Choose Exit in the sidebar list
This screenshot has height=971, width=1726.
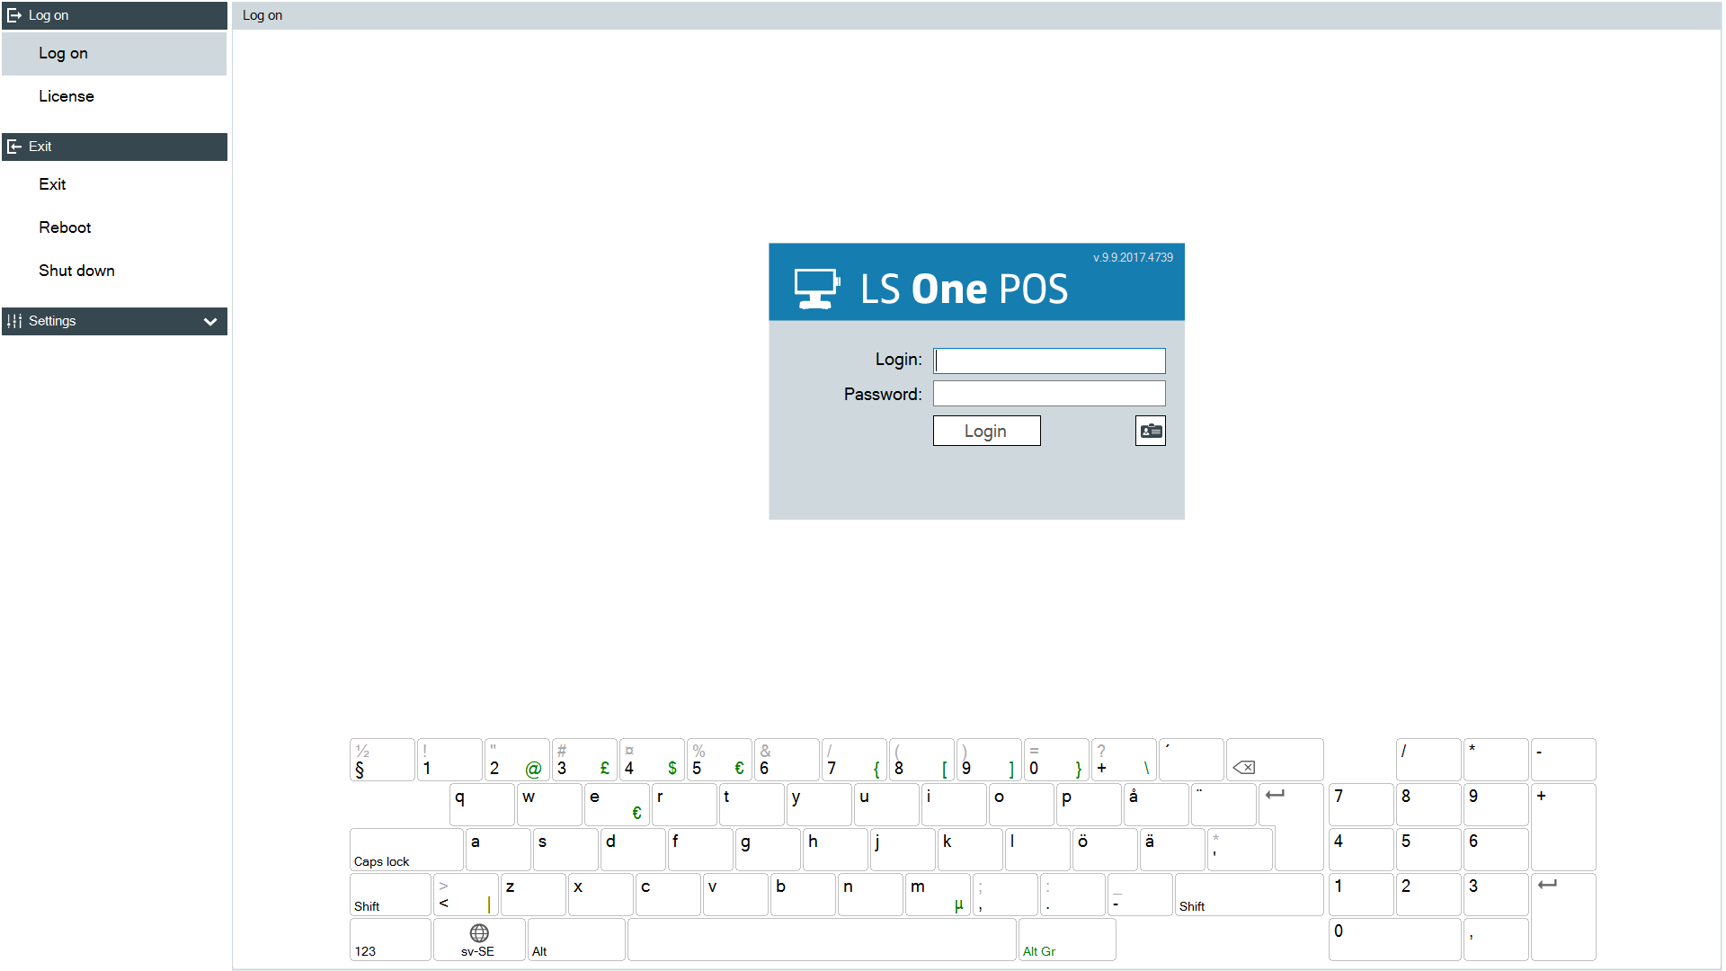(114, 184)
